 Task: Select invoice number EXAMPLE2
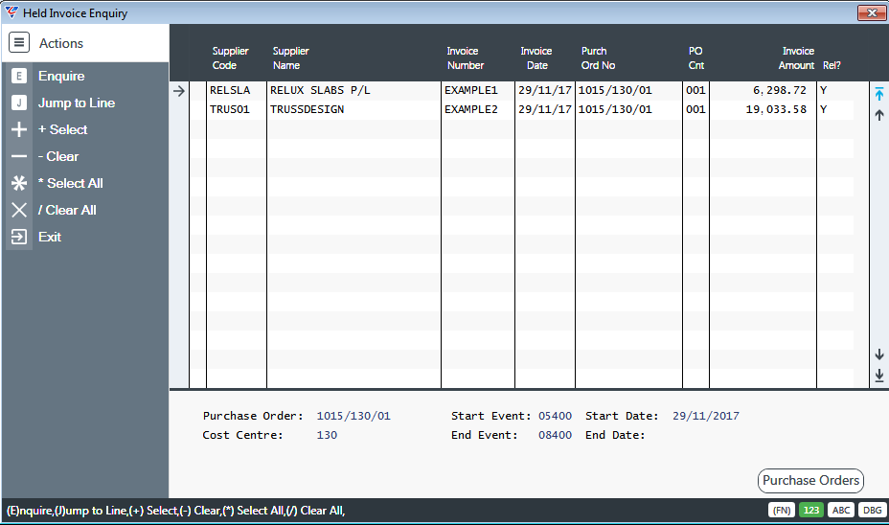point(470,109)
